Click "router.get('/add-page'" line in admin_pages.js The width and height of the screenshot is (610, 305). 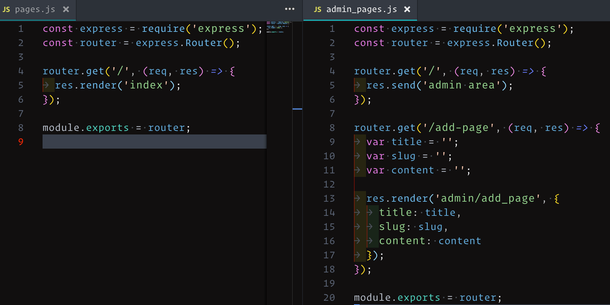coord(477,128)
